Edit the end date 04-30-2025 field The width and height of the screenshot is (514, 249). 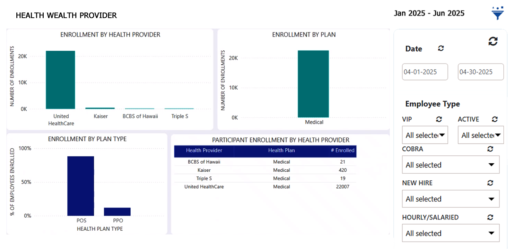point(481,72)
